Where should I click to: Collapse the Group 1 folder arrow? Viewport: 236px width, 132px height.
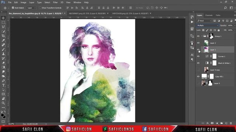pos(202,36)
